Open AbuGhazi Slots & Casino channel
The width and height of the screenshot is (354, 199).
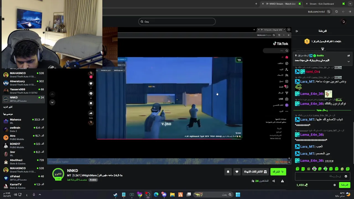coord(24,162)
